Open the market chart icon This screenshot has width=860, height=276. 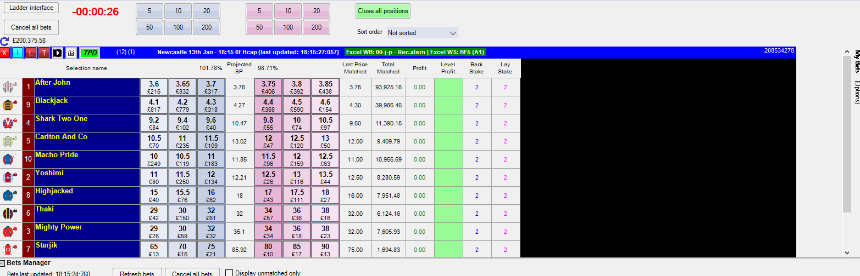(71, 53)
